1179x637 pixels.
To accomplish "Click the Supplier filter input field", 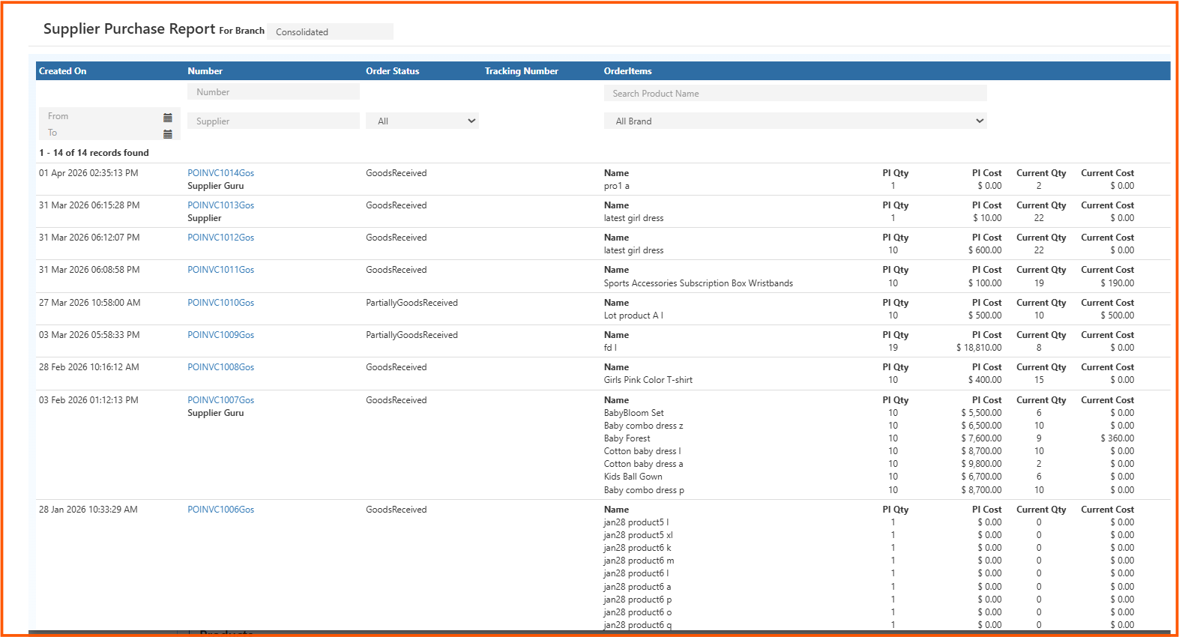I will [x=273, y=121].
